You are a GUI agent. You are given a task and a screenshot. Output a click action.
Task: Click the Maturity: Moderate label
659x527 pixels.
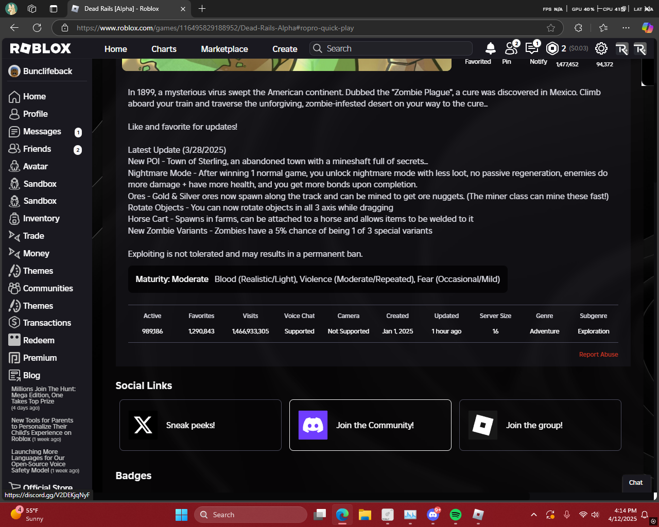coord(172,279)
